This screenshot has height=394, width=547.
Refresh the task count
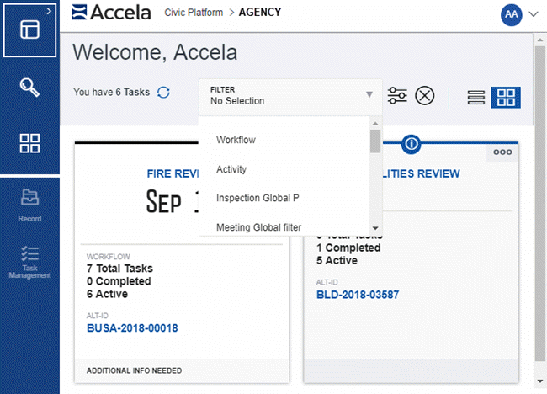[x=163, y=93]
